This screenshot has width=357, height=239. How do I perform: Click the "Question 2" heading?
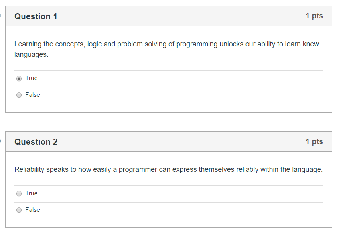pos(36,142)
